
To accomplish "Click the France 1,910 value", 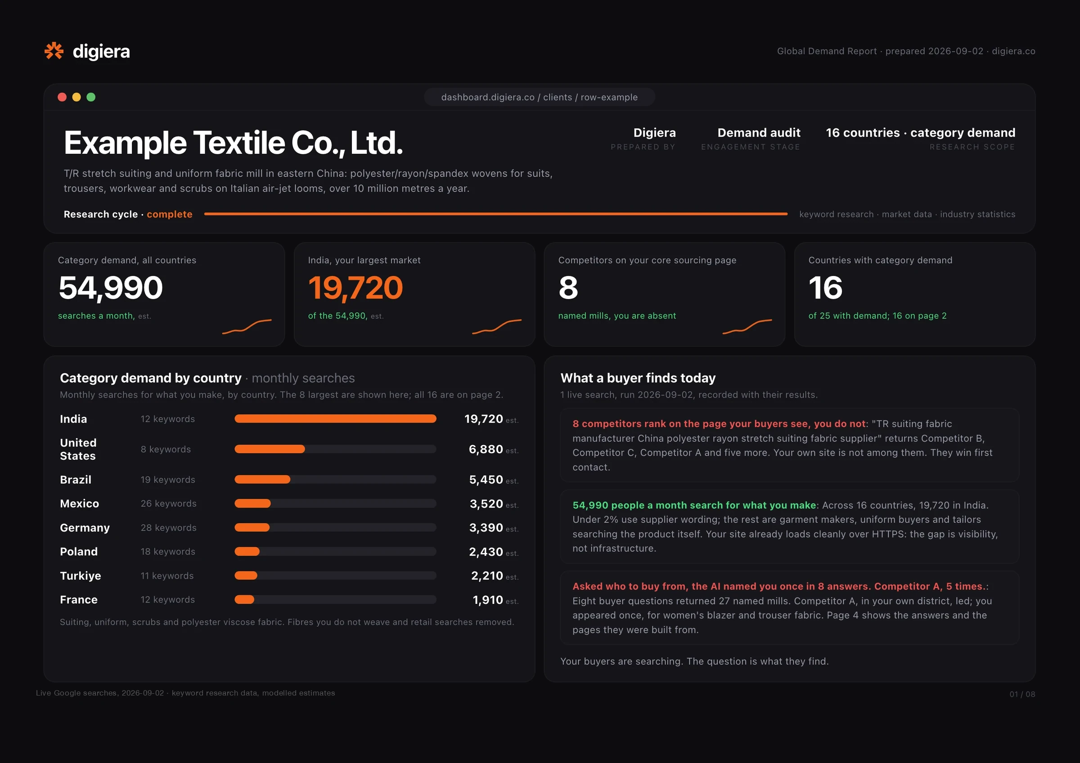I will click(488, 599).
